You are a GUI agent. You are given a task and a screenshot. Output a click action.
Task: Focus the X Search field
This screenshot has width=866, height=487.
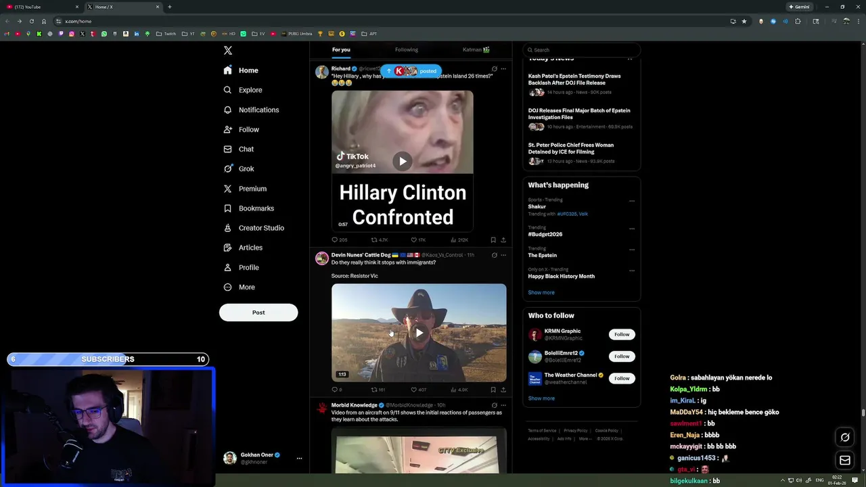tap(582, 50)
